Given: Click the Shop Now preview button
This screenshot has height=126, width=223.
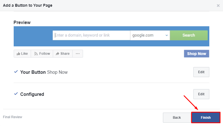Looking at the screenshot, I should point(196,54).
